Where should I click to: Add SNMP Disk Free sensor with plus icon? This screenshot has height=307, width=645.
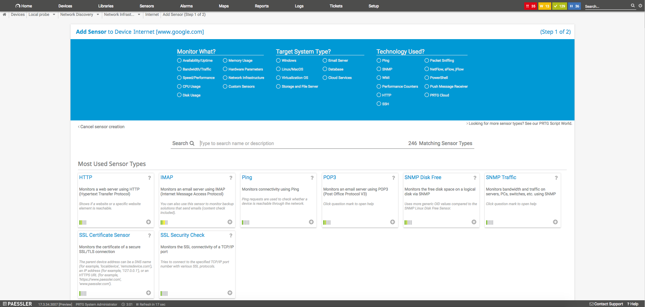474,222
